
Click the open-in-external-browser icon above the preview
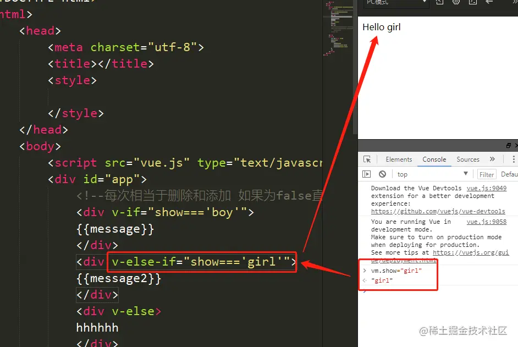point(440,2)
